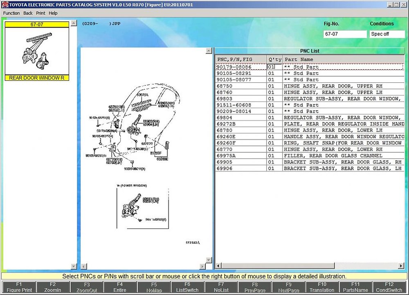Open the Help menu
Viewport: 409px width, 295px height.
[x=53, y=13]
